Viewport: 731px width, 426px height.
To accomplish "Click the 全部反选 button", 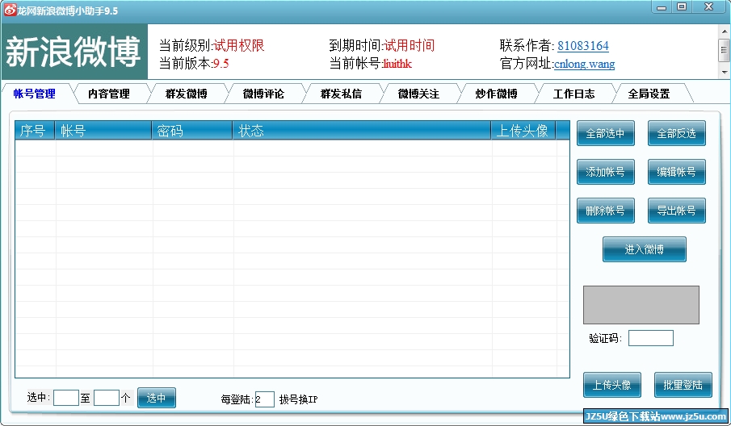I will pyautogui.click(x=676, y=133).
